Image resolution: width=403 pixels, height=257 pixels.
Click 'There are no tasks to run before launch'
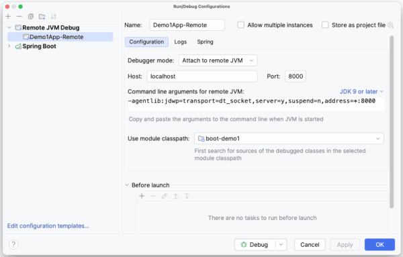coord(262,218)
